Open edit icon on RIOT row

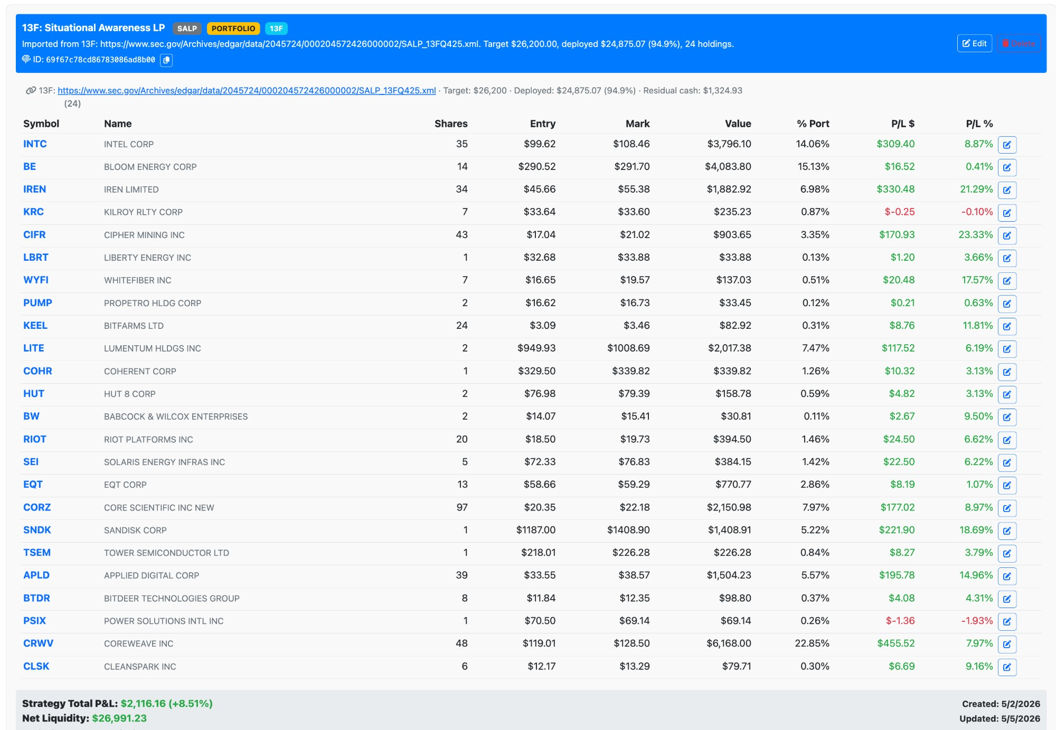tap(1007, 440)
